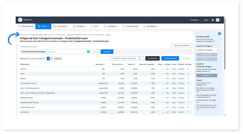Open the user profile avatar menu
The width and height of the screenshot is (243, 134).
pos(217,20)
